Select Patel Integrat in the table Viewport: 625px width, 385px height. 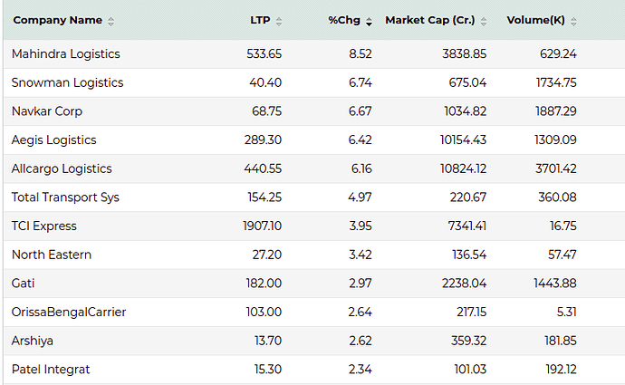pos(51,370)
